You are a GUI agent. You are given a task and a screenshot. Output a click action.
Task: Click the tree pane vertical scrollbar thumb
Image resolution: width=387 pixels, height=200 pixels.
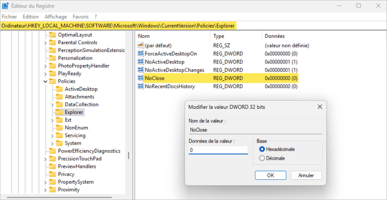pos(128,155)
